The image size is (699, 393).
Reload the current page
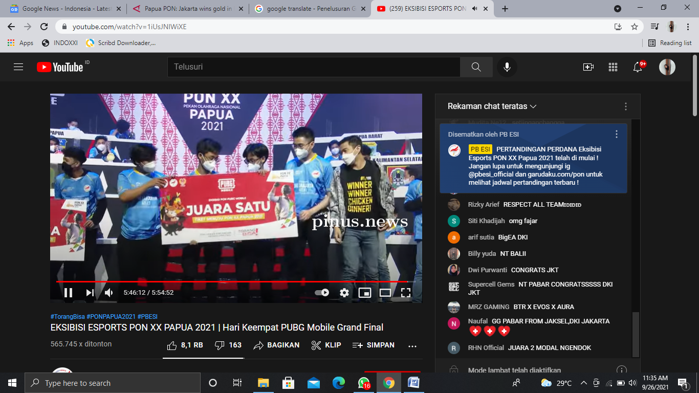click(x=44, y=27)
